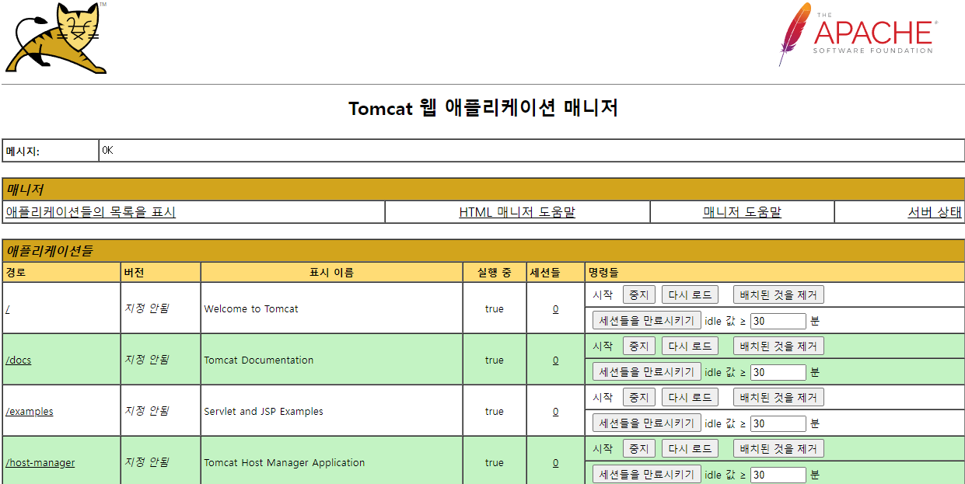
Task: Undeploy Servlet and JSP Examples app
Action: (778, 397)
